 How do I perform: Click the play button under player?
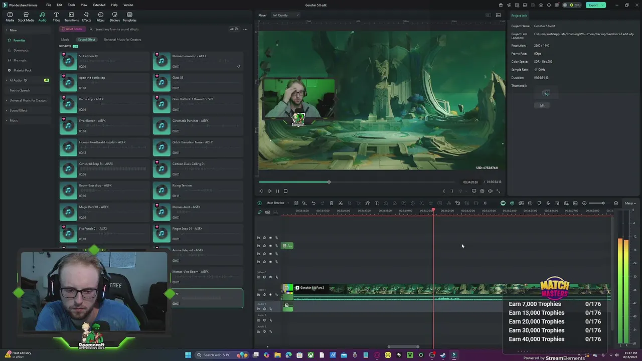269,191
